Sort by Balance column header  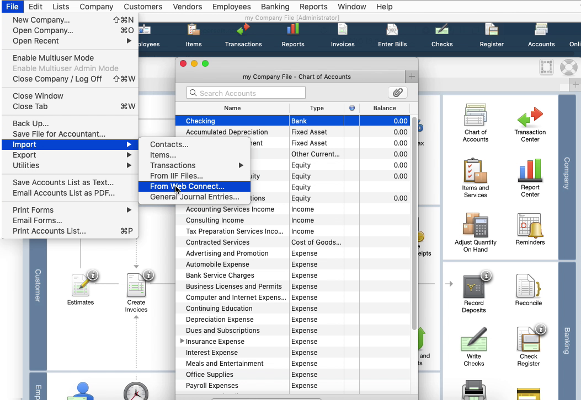[385, 108]
